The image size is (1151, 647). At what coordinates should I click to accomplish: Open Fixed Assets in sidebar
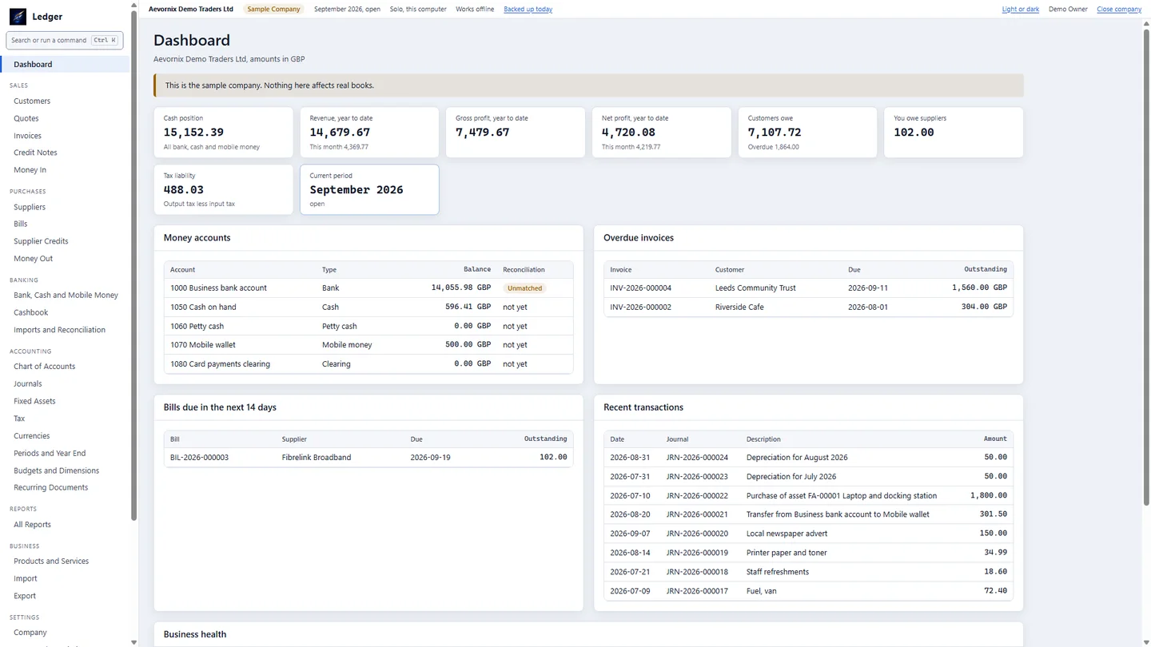34,401
